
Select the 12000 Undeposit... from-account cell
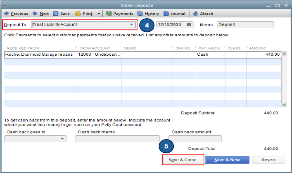click(x=99, y=55)
